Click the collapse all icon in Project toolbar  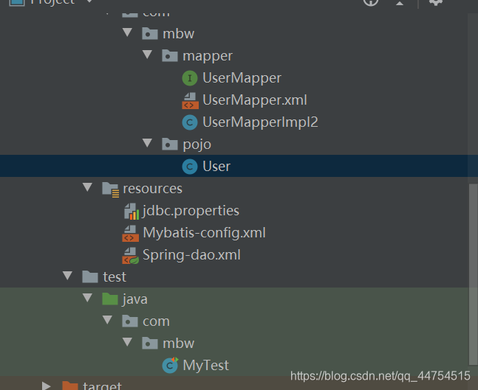400,3
